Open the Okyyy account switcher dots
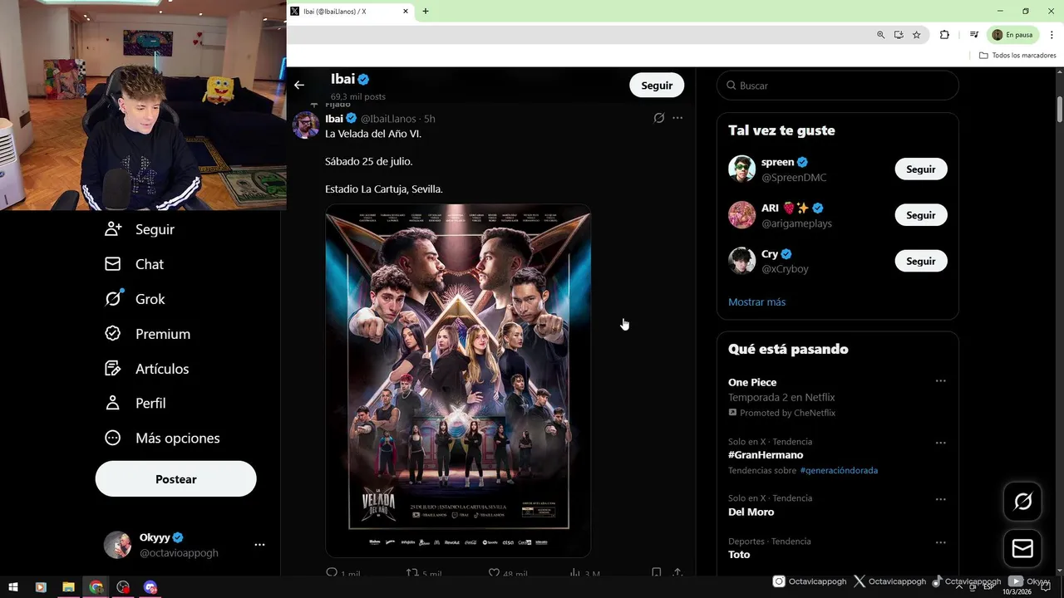This screenshot has width=1064, height=598. click(259, 545)
